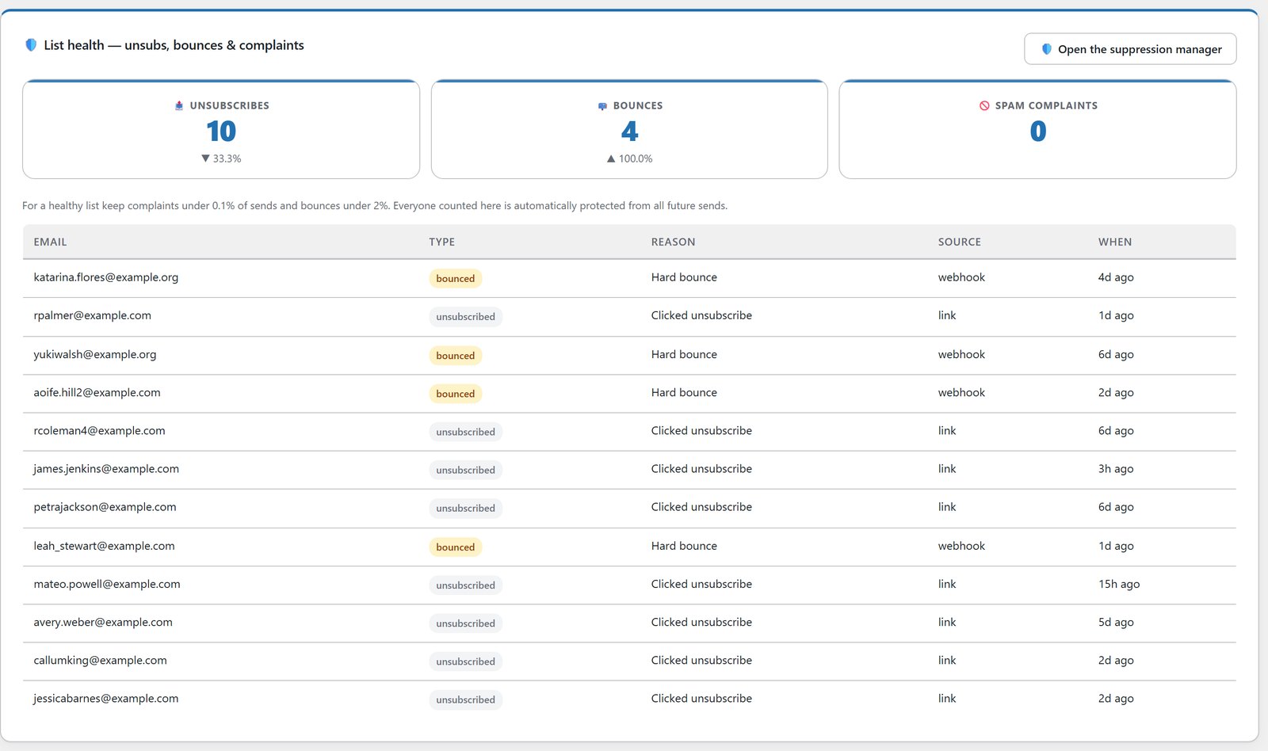Click unsubscribed badge for rpalmer
1268x751 pixels.
click(x=465, y=316)
